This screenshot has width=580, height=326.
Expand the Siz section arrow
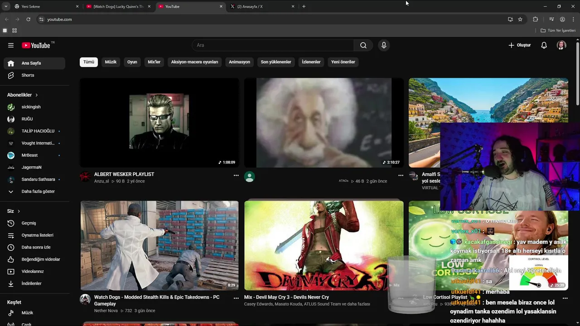pyautogui.click(x=19, y=211)
